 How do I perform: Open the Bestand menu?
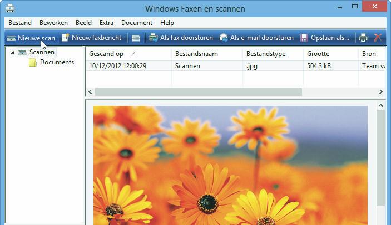(x=19, y=23)
